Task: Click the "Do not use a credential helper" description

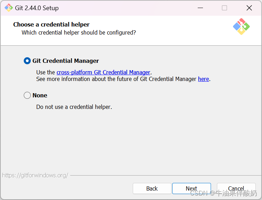Action: click(x=74, y=107)
